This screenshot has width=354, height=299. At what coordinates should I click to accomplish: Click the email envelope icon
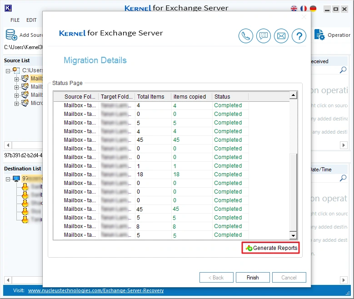pyautogui.click(x=281, y=36)
